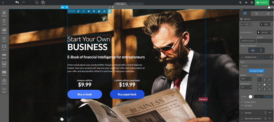Switch to the Thank You Page tab

pyautogui.click(x=135, y=4)
